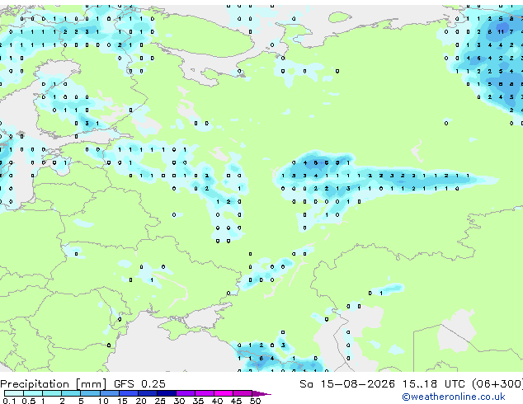Viewport: 523px width, 404px height.
Task: Click the 'Precipitation [mm]' title text
Action: pos(54,384)
